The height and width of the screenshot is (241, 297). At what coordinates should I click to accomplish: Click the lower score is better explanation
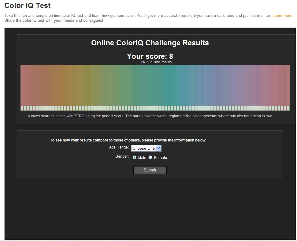[150, 116]
